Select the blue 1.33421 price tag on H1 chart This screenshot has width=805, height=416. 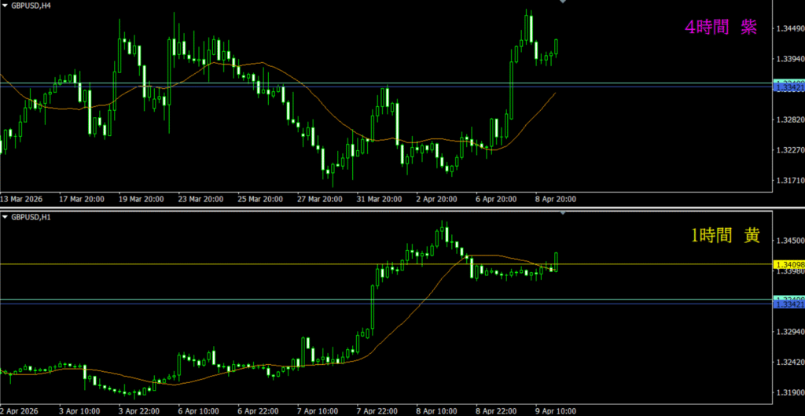[x=788, y=304]
